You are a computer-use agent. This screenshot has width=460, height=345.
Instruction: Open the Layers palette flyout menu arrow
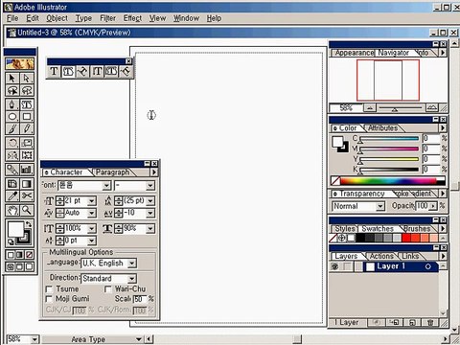pyautogui.click(x=443, y=256)
